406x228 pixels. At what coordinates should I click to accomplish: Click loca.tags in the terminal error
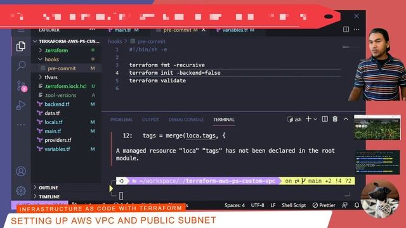[x=200, y=136]
